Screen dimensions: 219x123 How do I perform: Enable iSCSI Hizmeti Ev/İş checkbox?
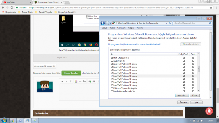[184, 61]
